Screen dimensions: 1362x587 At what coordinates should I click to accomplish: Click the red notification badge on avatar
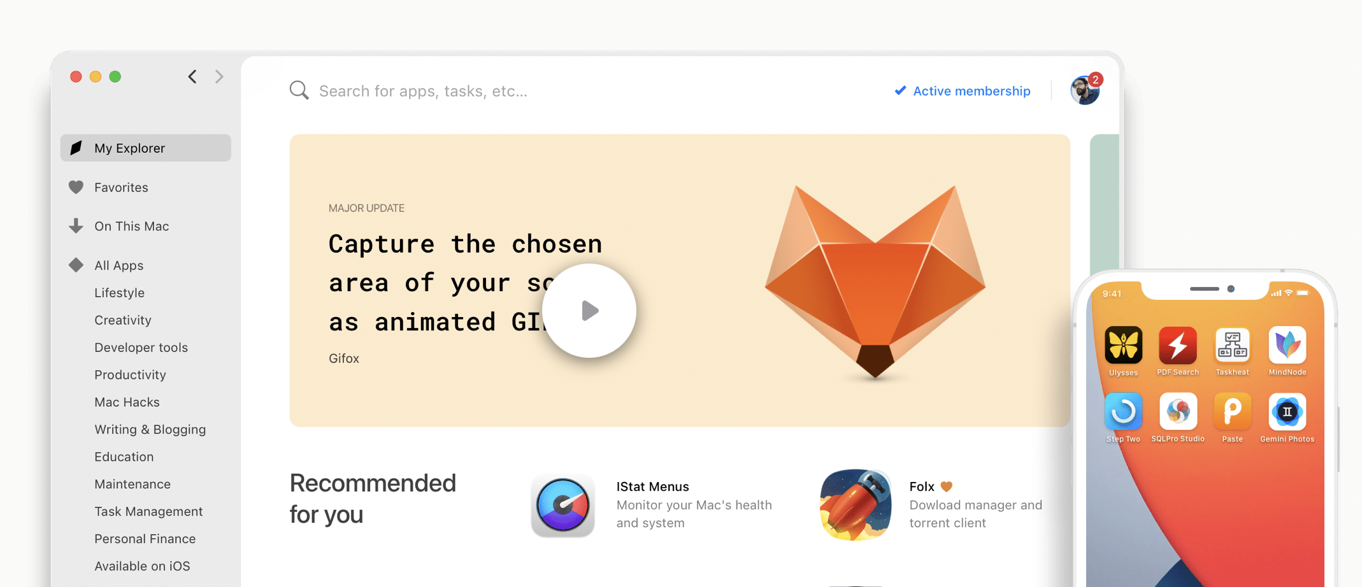point(1095,80)
